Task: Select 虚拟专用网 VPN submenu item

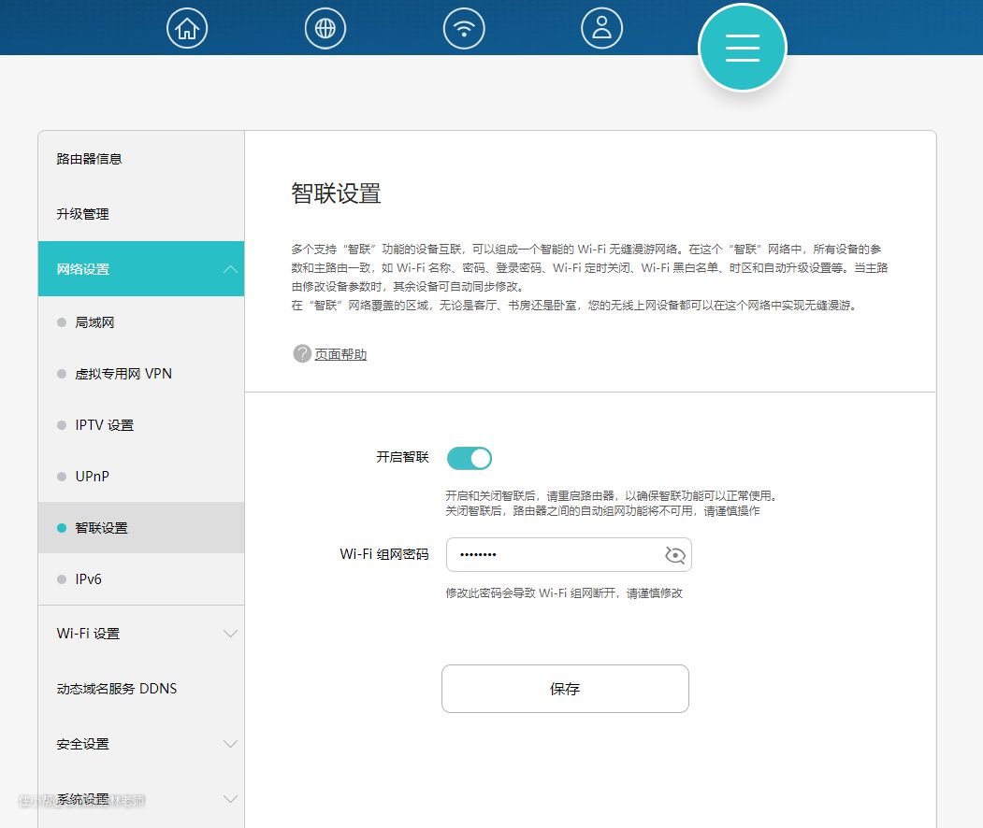Action: pyautogui.click(x=123, y=374)
